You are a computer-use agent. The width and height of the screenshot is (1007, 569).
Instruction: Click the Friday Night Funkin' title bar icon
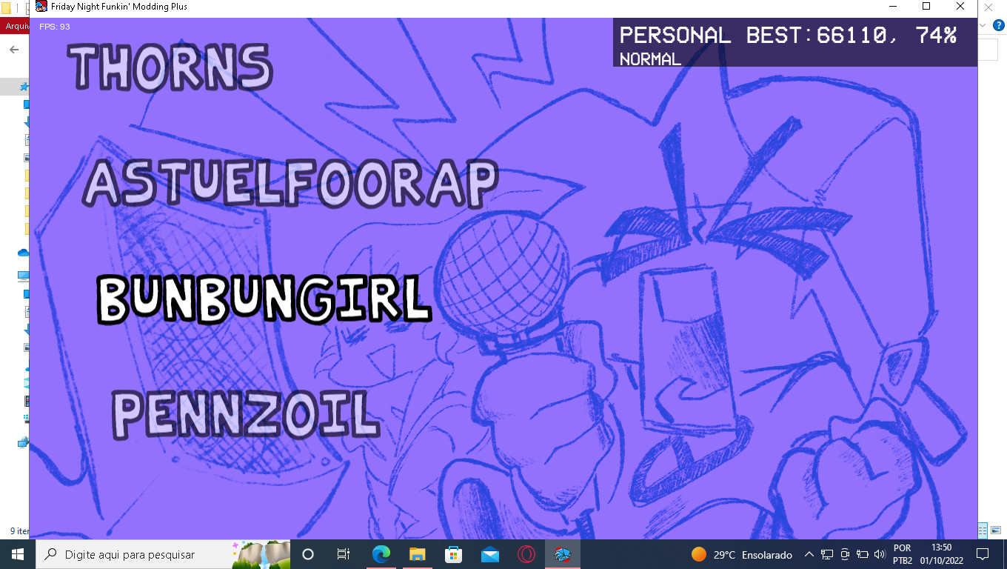tap(41, 7)
